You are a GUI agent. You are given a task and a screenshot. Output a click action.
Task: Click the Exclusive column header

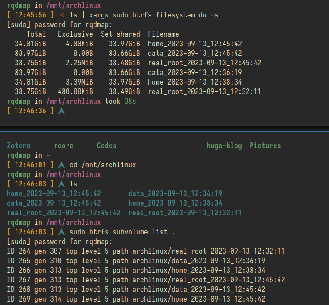point(75,34)
